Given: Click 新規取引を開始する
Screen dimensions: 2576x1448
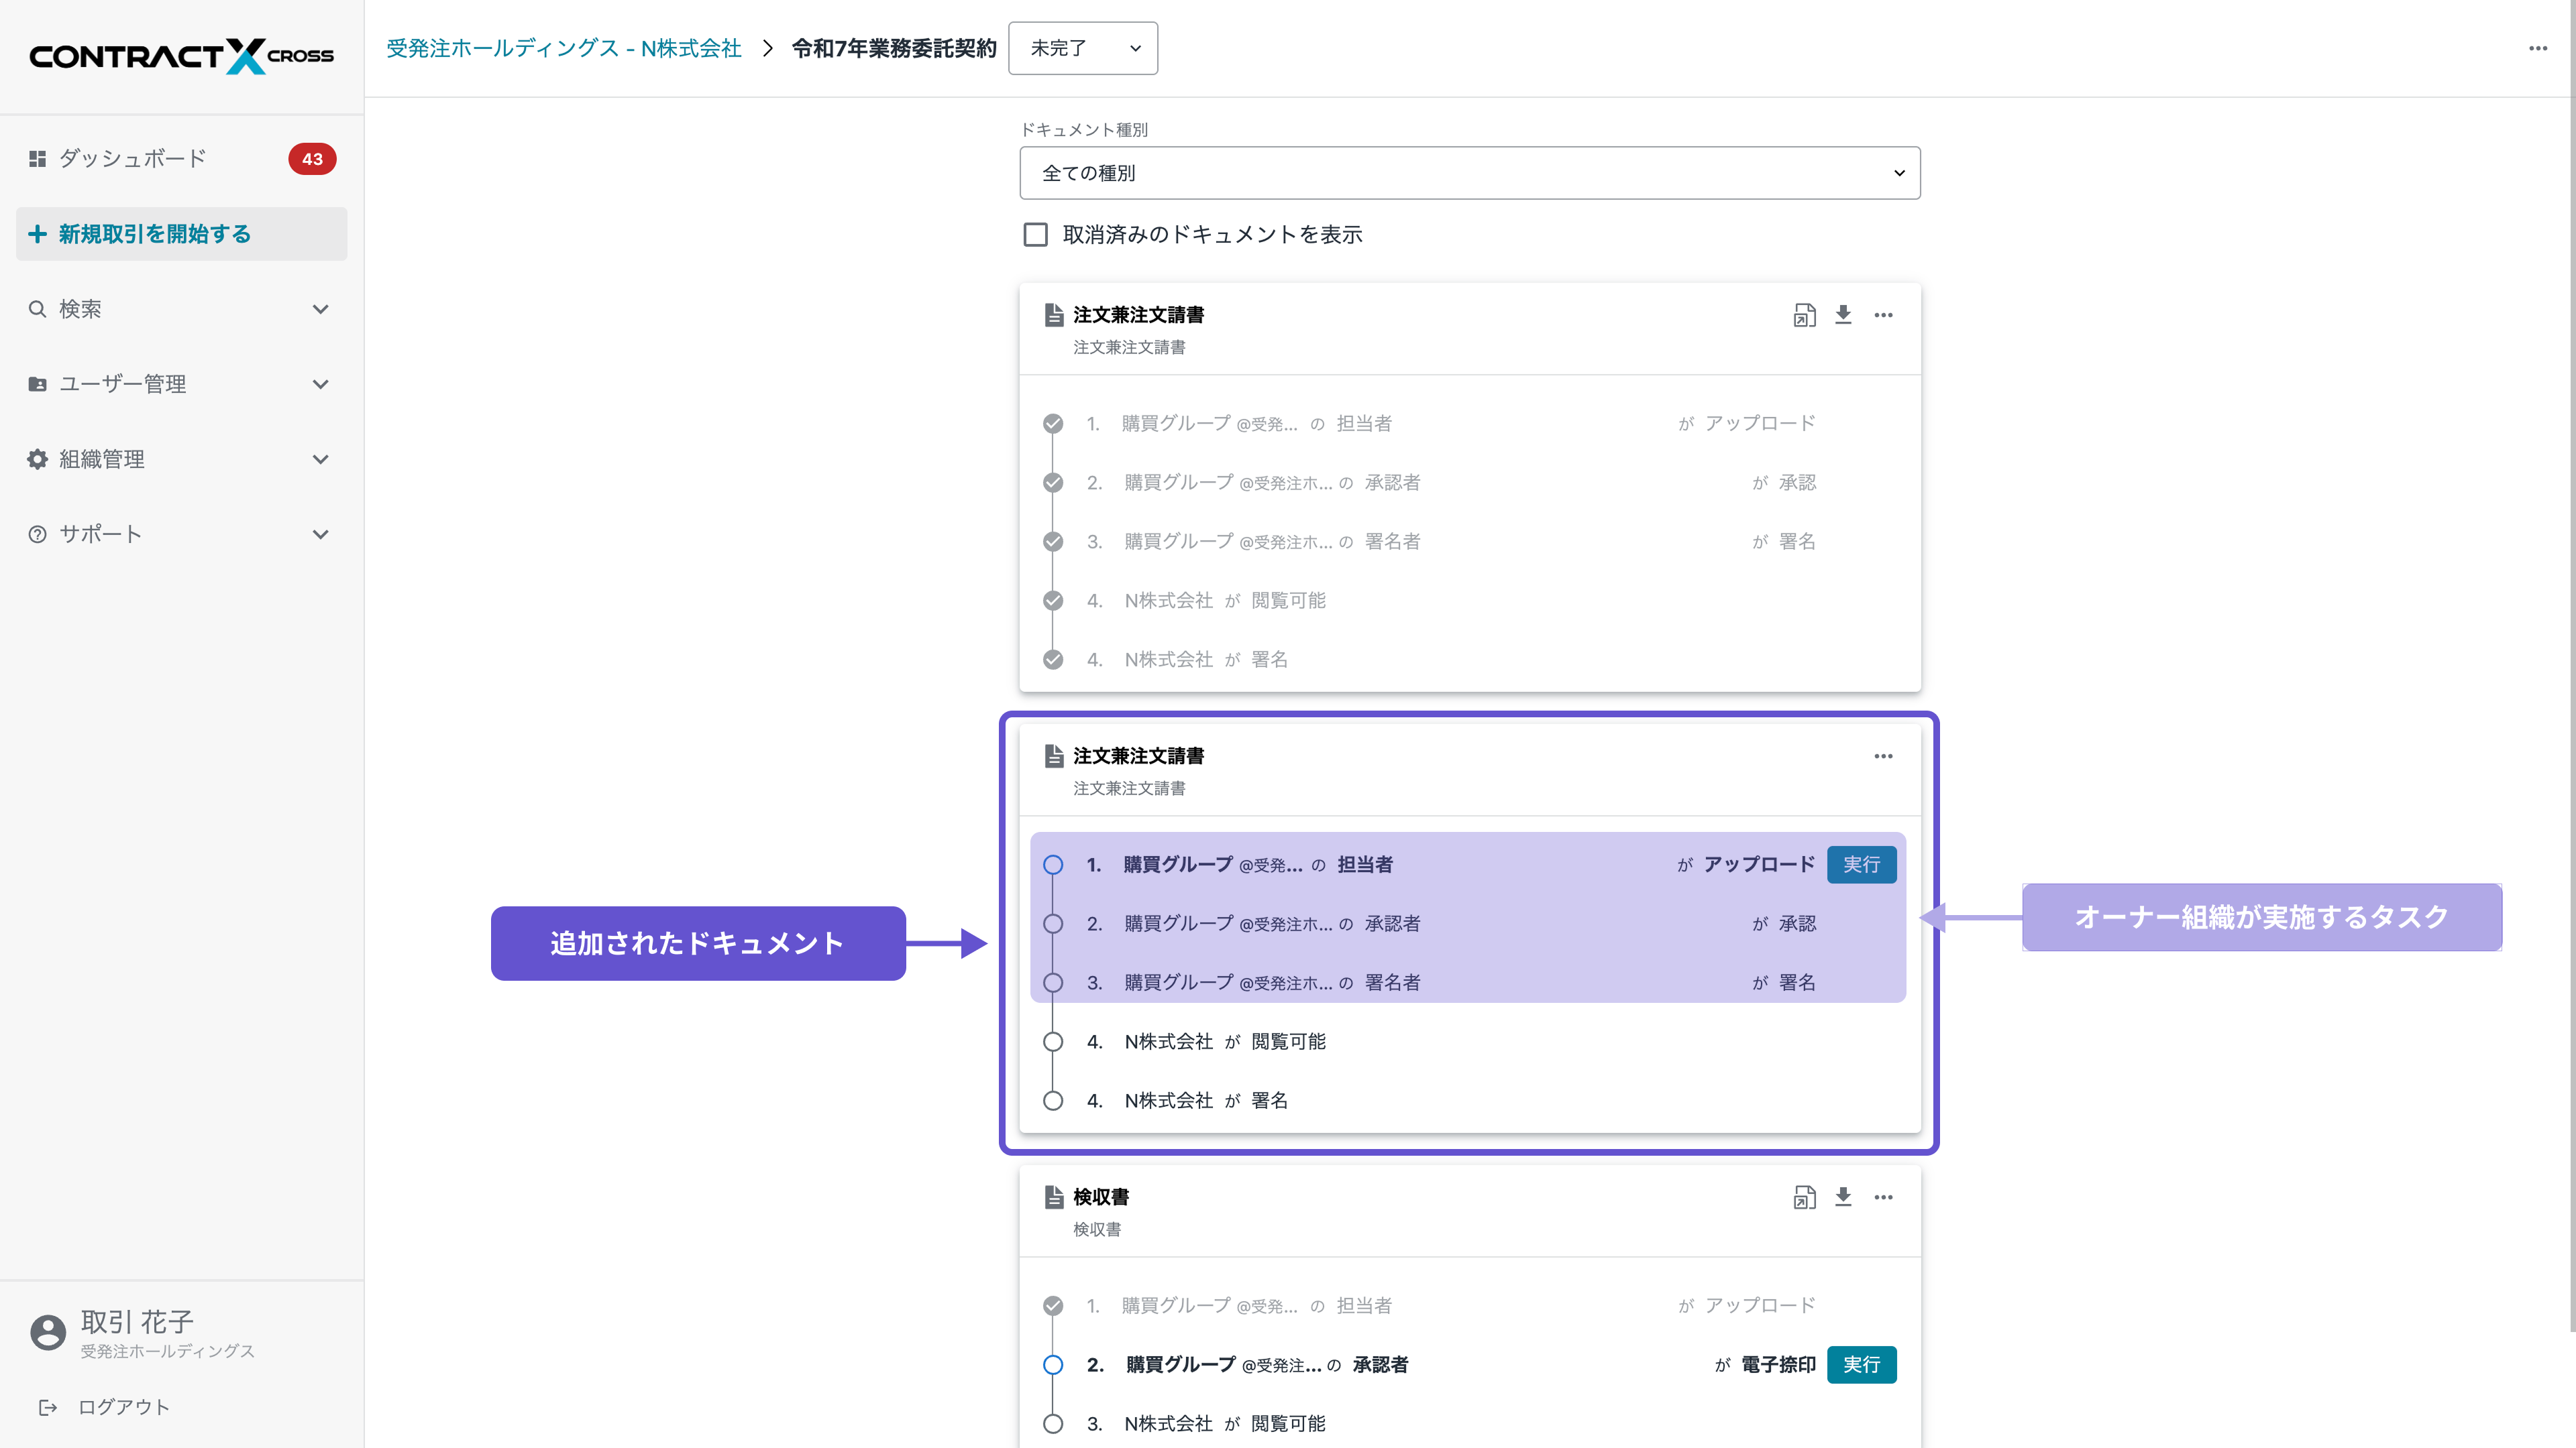Looking at the screenshot, I should click(153, 233).
